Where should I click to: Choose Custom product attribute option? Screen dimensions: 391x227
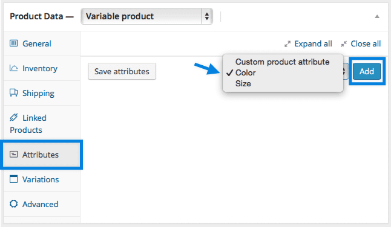click(283, 62)
